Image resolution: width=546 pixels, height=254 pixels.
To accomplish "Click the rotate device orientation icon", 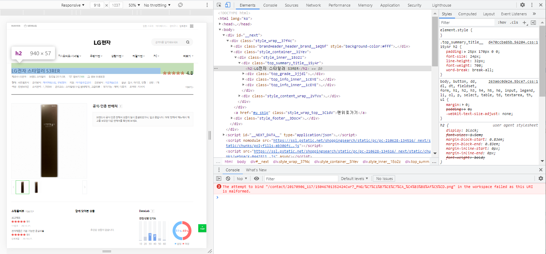I will 180,5.
